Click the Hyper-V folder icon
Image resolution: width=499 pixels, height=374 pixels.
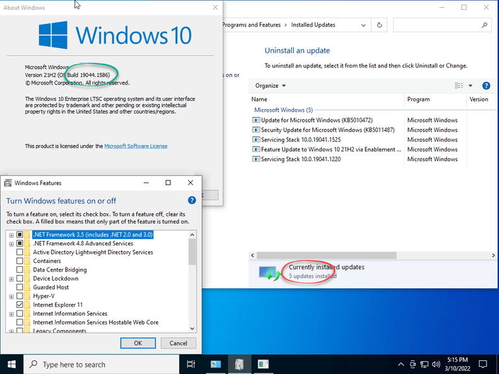(27, 296)
